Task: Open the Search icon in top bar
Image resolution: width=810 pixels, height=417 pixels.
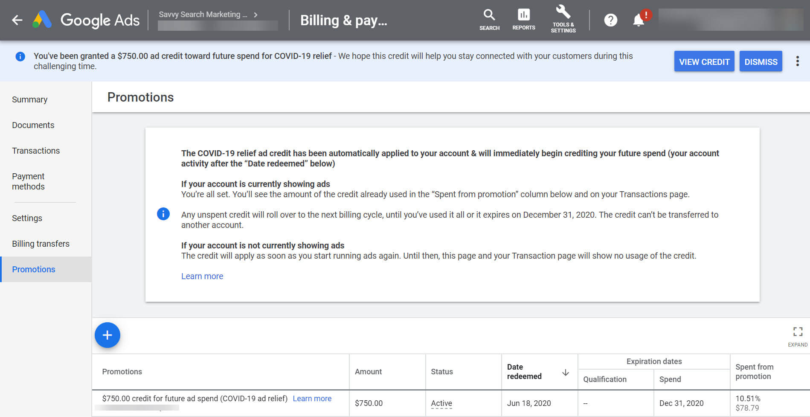Action: point(489,18)
